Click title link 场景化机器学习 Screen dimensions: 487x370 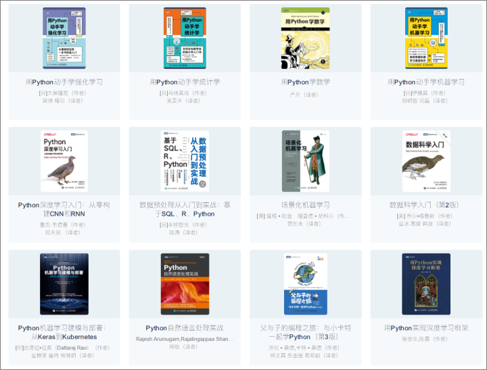pyautogui.click(x=305, y=205)
